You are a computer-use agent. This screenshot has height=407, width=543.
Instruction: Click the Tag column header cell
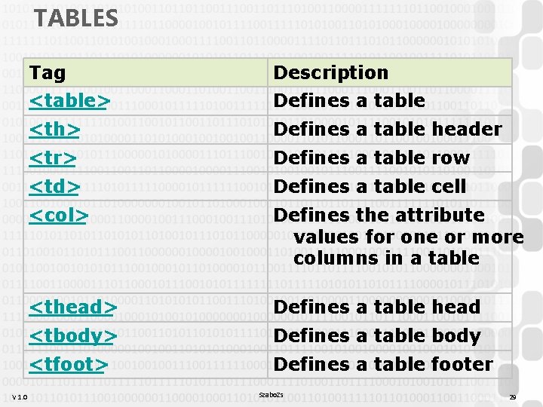48,73
